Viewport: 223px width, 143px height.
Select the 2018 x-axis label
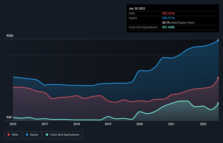(77, 124)
